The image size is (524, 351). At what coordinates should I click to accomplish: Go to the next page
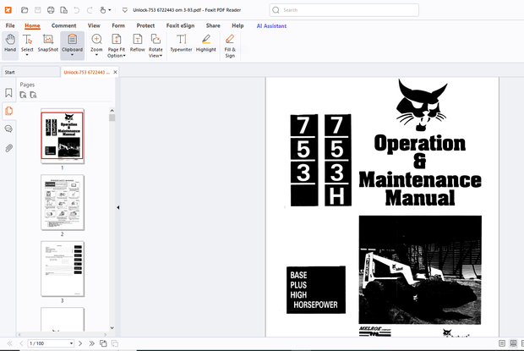click(x=80, y=343)
